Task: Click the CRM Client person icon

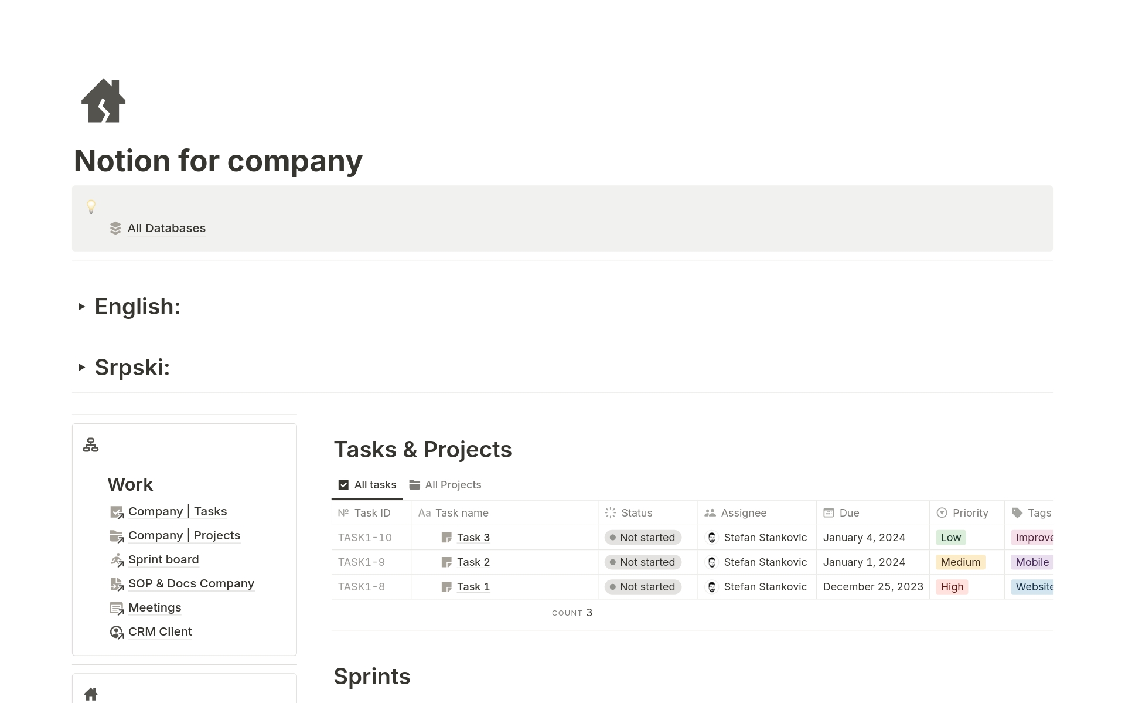Action: (117, 633)
